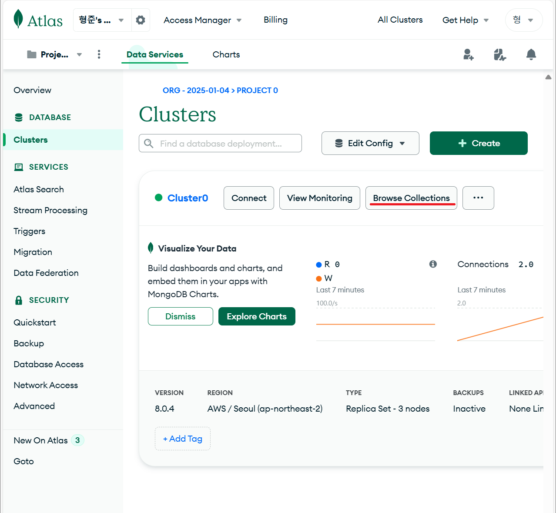The width and height of the screenshot is (556, 513).
Task: Open Atlas Search in sidebar
Action: (x=39, y=189)
